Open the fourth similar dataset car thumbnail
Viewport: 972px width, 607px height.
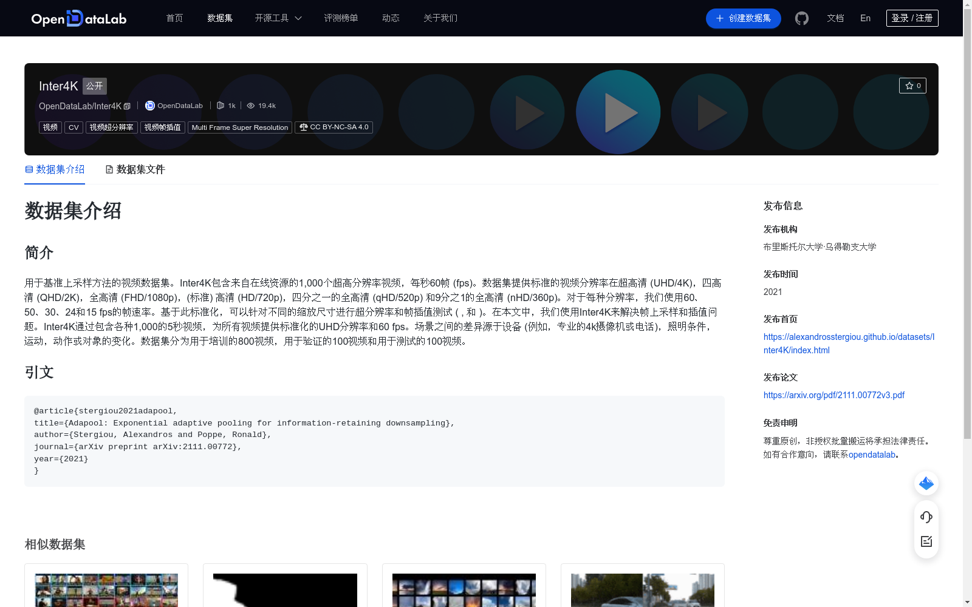[x=643, y=590]
